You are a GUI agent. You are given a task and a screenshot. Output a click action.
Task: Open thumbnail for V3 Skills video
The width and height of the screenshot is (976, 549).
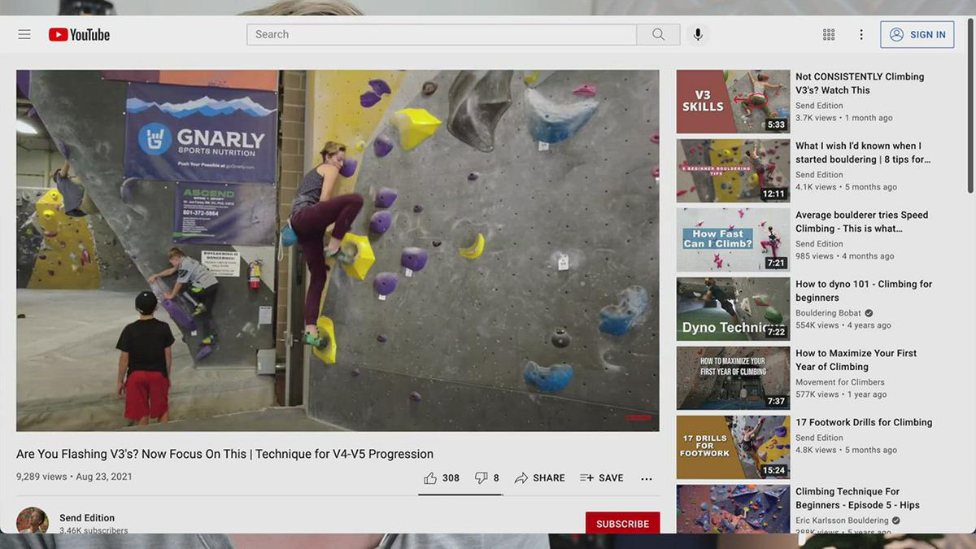[733, 102]
